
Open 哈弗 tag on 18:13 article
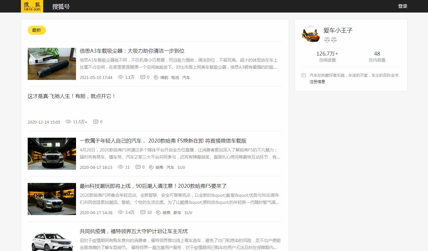click(x=159, y=167)
